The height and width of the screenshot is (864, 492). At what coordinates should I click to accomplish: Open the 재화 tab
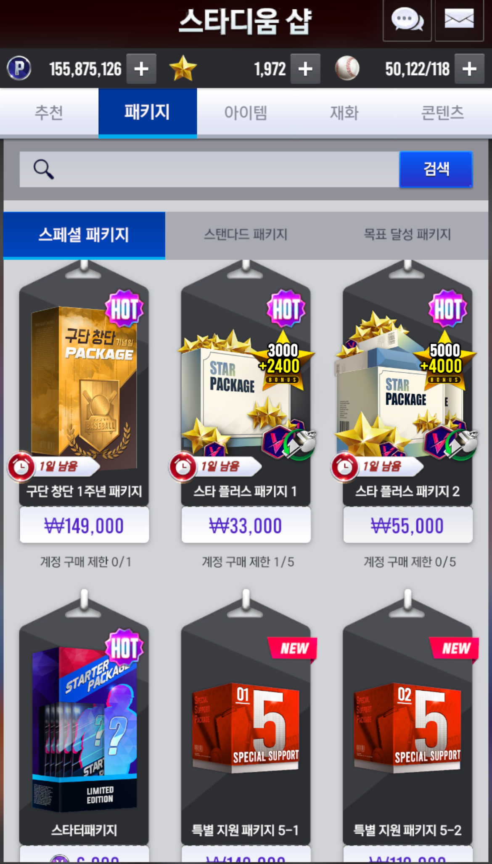click(x=344, y=112)
